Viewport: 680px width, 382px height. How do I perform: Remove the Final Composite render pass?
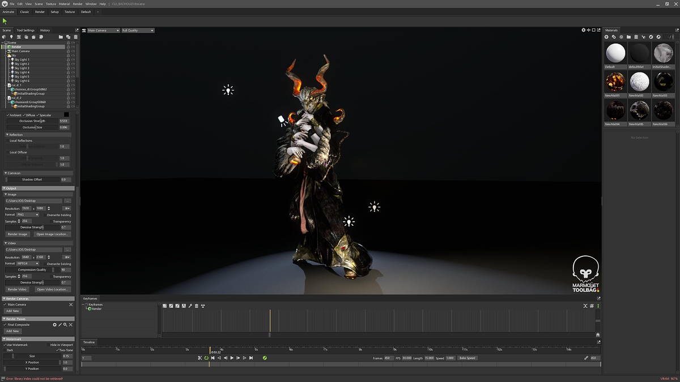(71, 325)
